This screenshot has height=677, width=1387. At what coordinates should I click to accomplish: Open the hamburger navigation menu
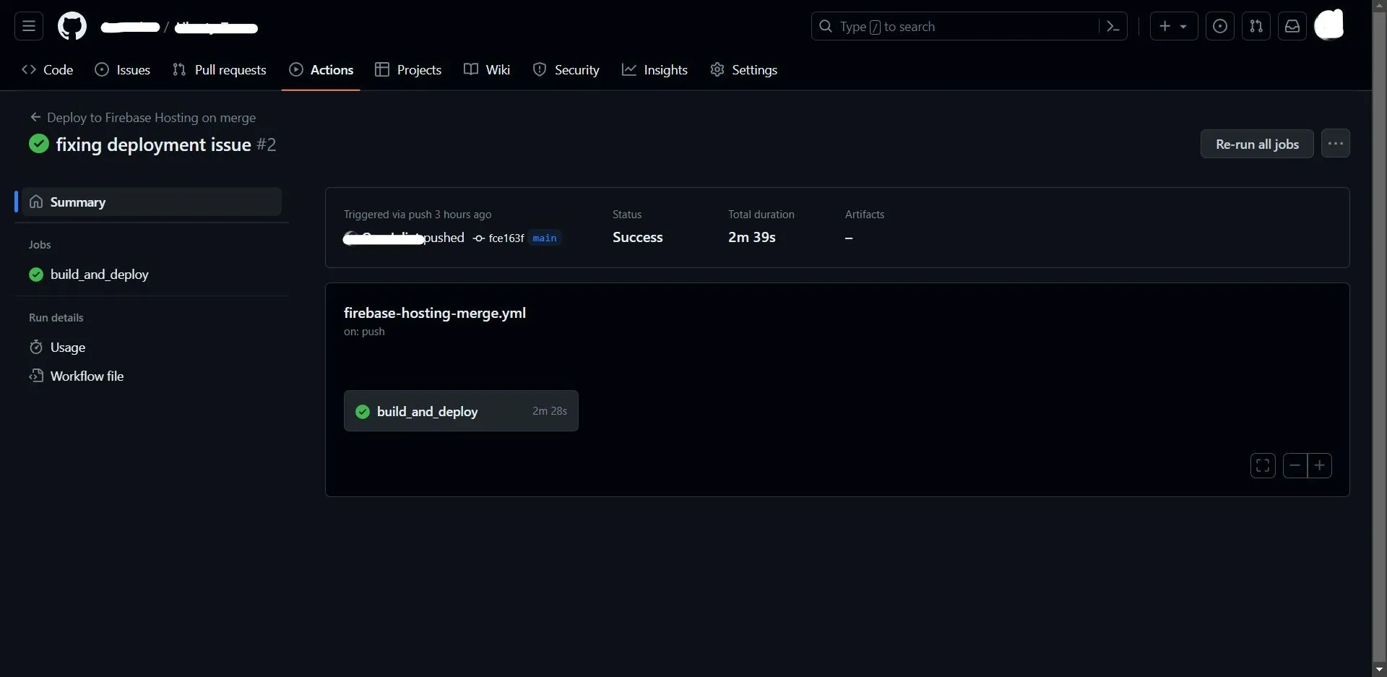coord(29,27)
